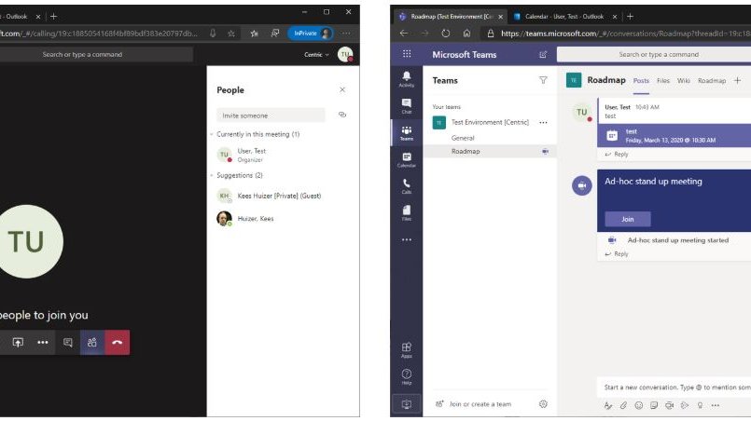The width and height of the screenshot is (751, 421).
Task: Click the home icon in right browser
Action: point(466,34)
